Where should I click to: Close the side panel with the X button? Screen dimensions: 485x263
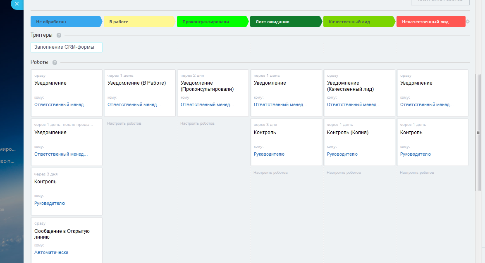[17, 3]
